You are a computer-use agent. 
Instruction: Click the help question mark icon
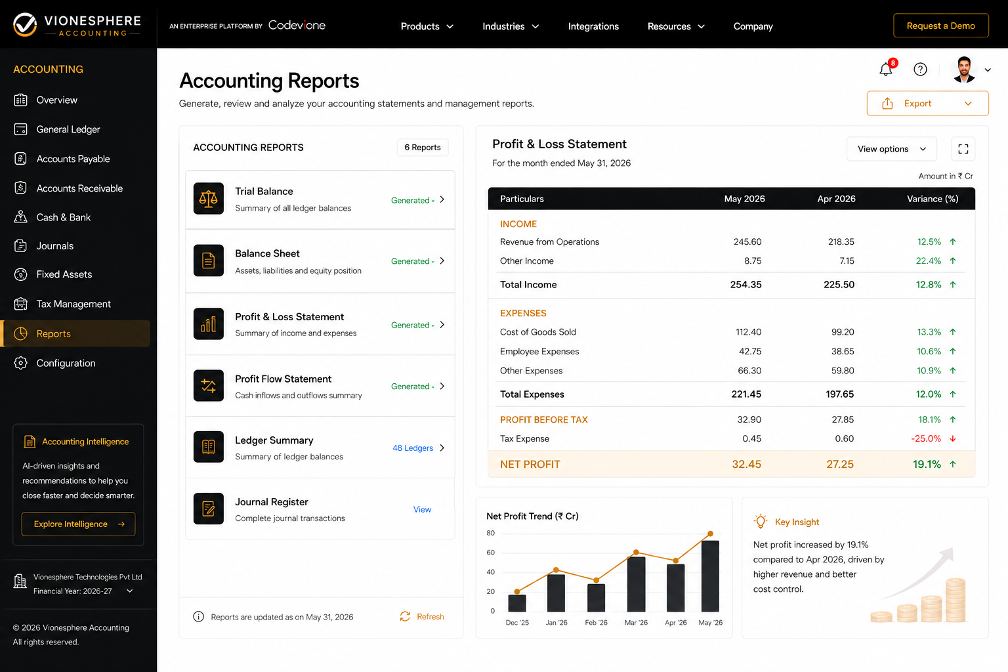click(x=920, y=69)
